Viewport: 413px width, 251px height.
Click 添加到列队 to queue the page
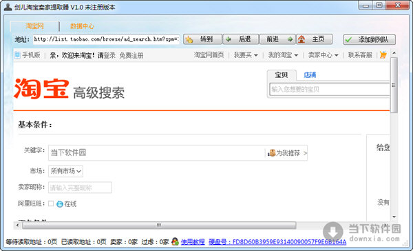[369, 39]
